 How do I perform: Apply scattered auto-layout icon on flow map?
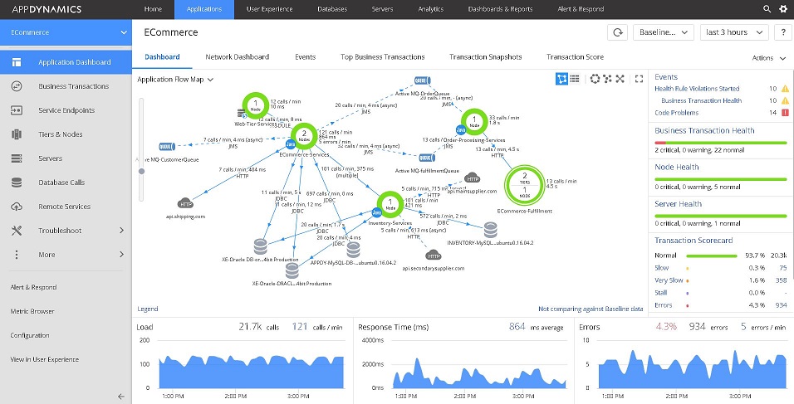tap(607, 78)
